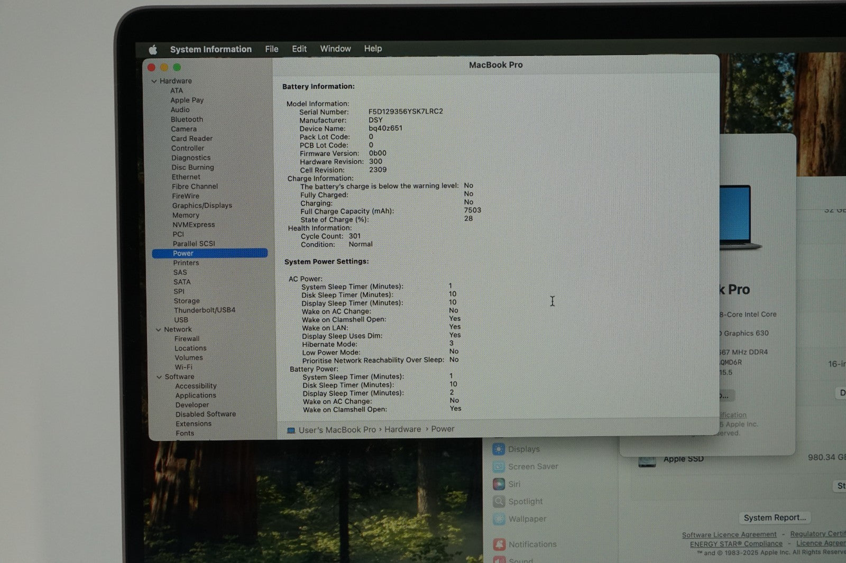This screenshot has height=563, width=846.
Task: Select Wi-Fi under Network
Action: (x=183, y=367)
